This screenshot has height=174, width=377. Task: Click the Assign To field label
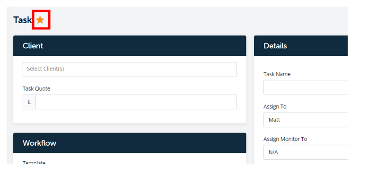(275, 106)
